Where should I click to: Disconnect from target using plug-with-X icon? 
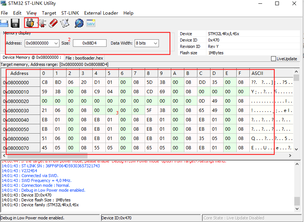[x=42, y=23]
